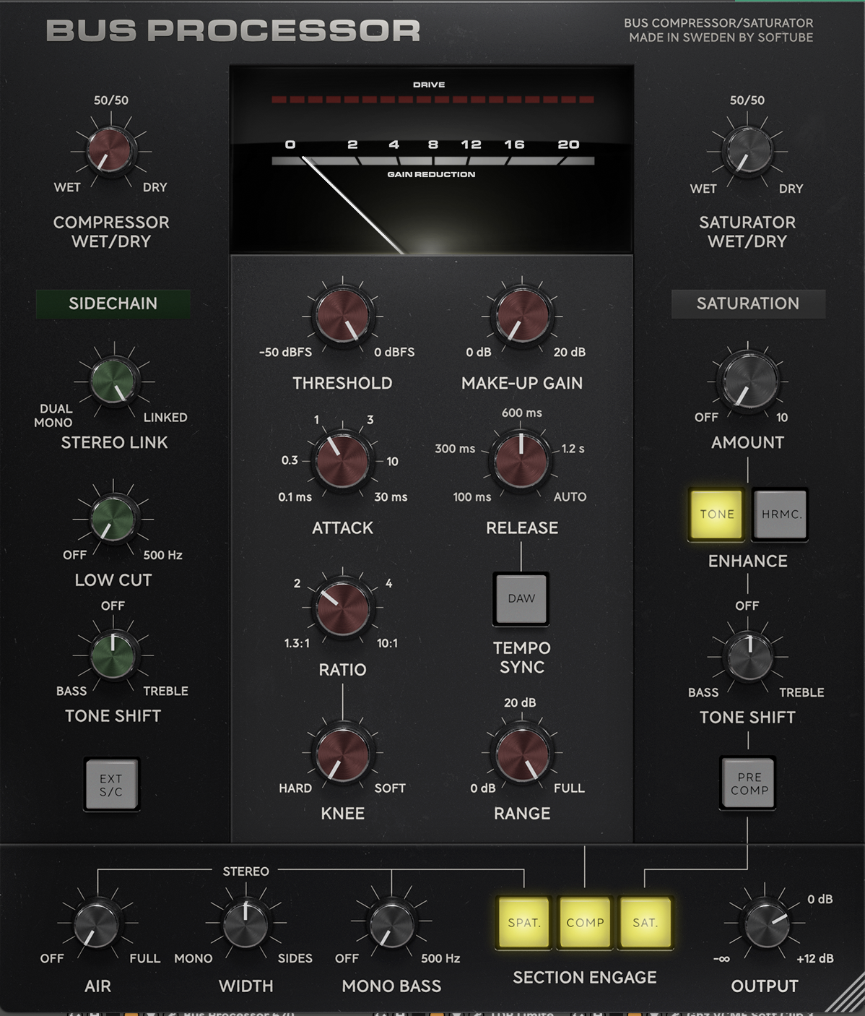Toggle the TONE enhance button
This screenshot has height=1016, width=865.
pos(717,515)
